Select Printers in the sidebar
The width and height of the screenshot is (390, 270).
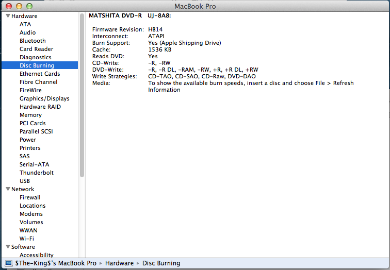[30, 148]
